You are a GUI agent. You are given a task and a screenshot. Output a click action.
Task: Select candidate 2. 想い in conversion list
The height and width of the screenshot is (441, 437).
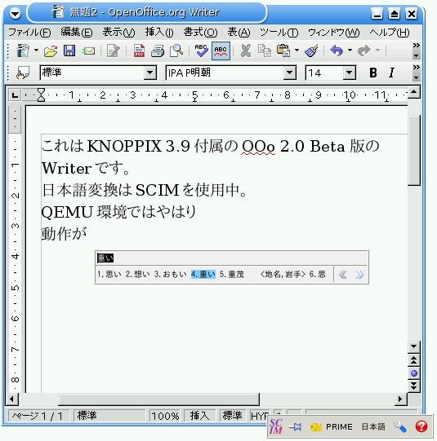click(137, 274)
